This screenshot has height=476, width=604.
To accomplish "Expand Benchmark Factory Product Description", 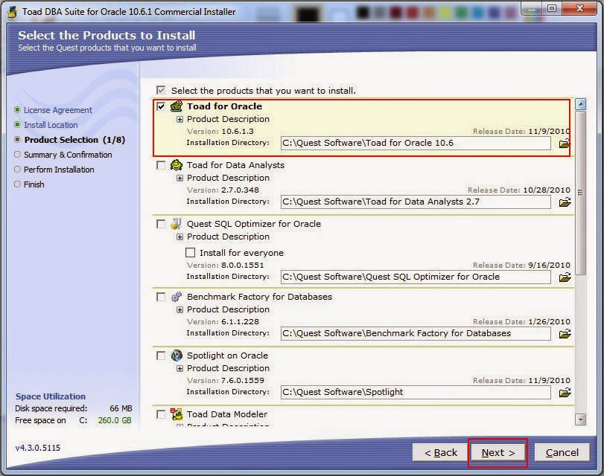I will [179, 309].
